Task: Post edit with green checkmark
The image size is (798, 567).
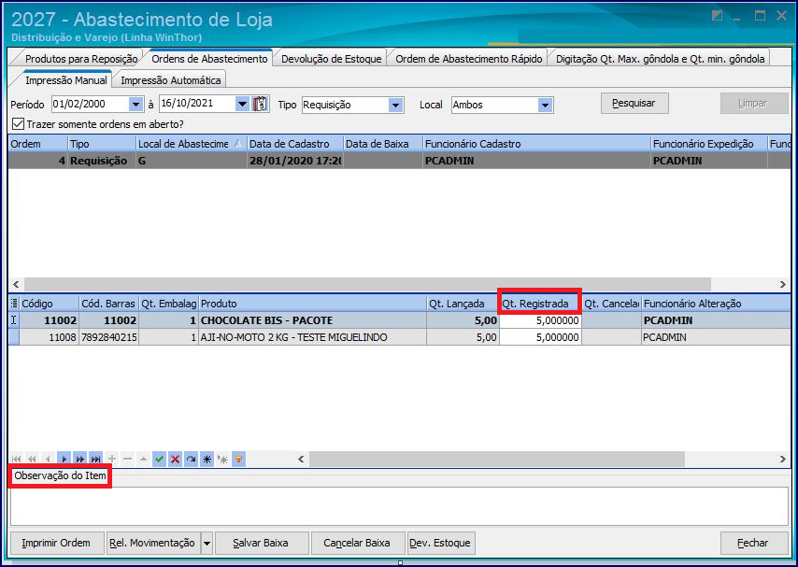Action: tap(159, 459)
